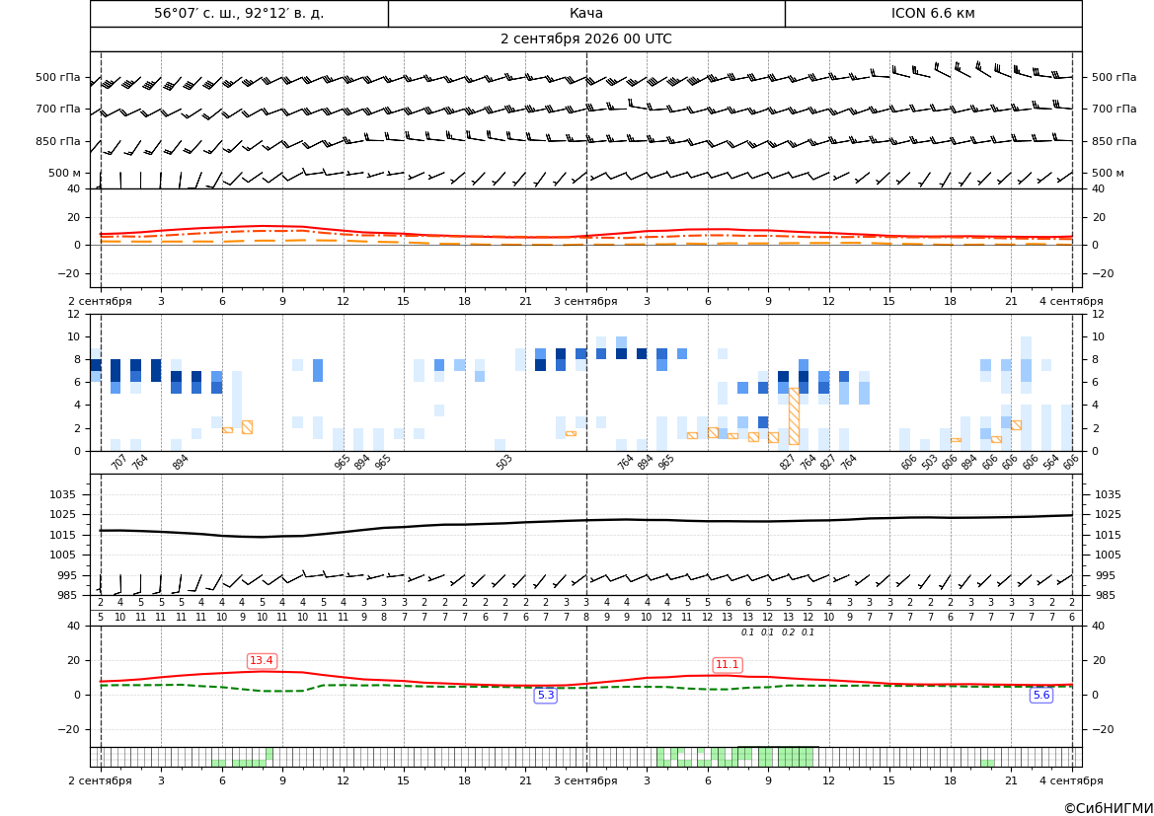Select the Кача location header cell
The width and height of the screenshot is (1154, 816).
(586, 13)
